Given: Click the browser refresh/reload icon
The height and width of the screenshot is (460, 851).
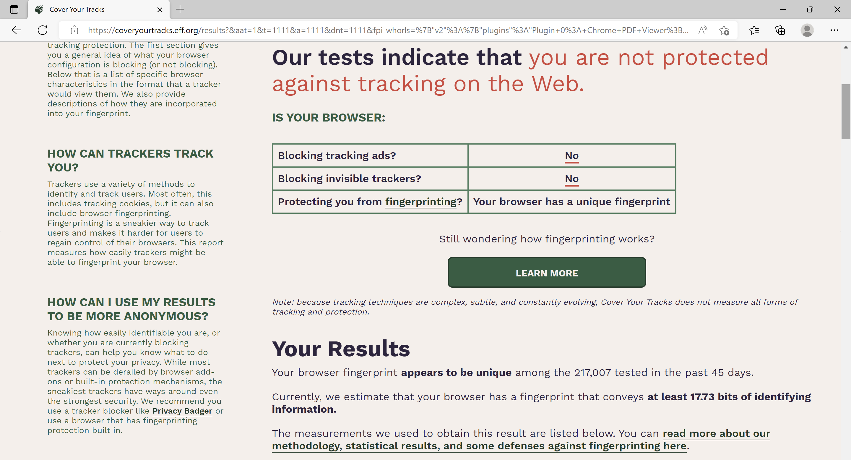Looking at the screenshot, I should tap(43, 30).
